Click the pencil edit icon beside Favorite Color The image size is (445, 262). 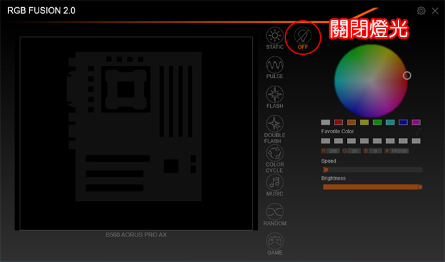tap(418, 131)
